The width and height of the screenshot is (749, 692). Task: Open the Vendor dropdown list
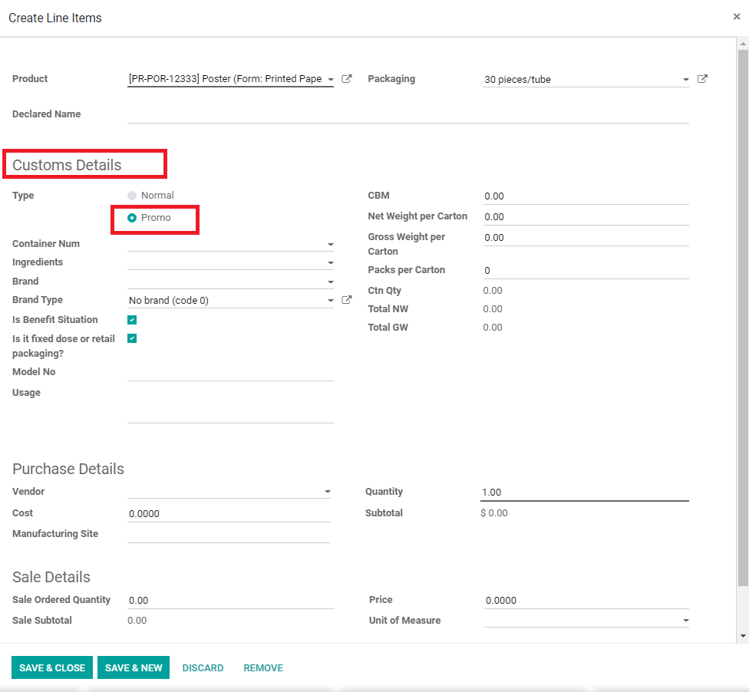pyautogui.click(x=328, y=492)
